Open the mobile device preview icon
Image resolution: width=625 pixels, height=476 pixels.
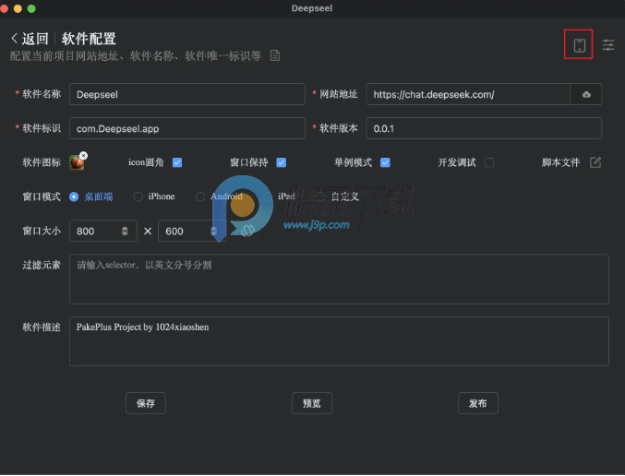(x=579, y=45)
